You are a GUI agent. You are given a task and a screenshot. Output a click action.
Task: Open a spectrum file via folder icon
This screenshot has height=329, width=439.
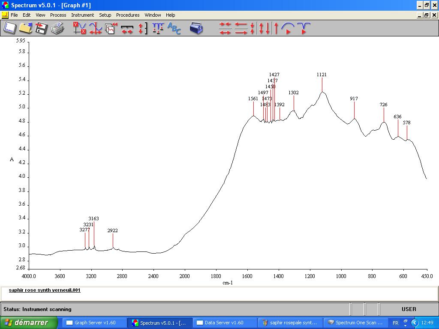26,28
